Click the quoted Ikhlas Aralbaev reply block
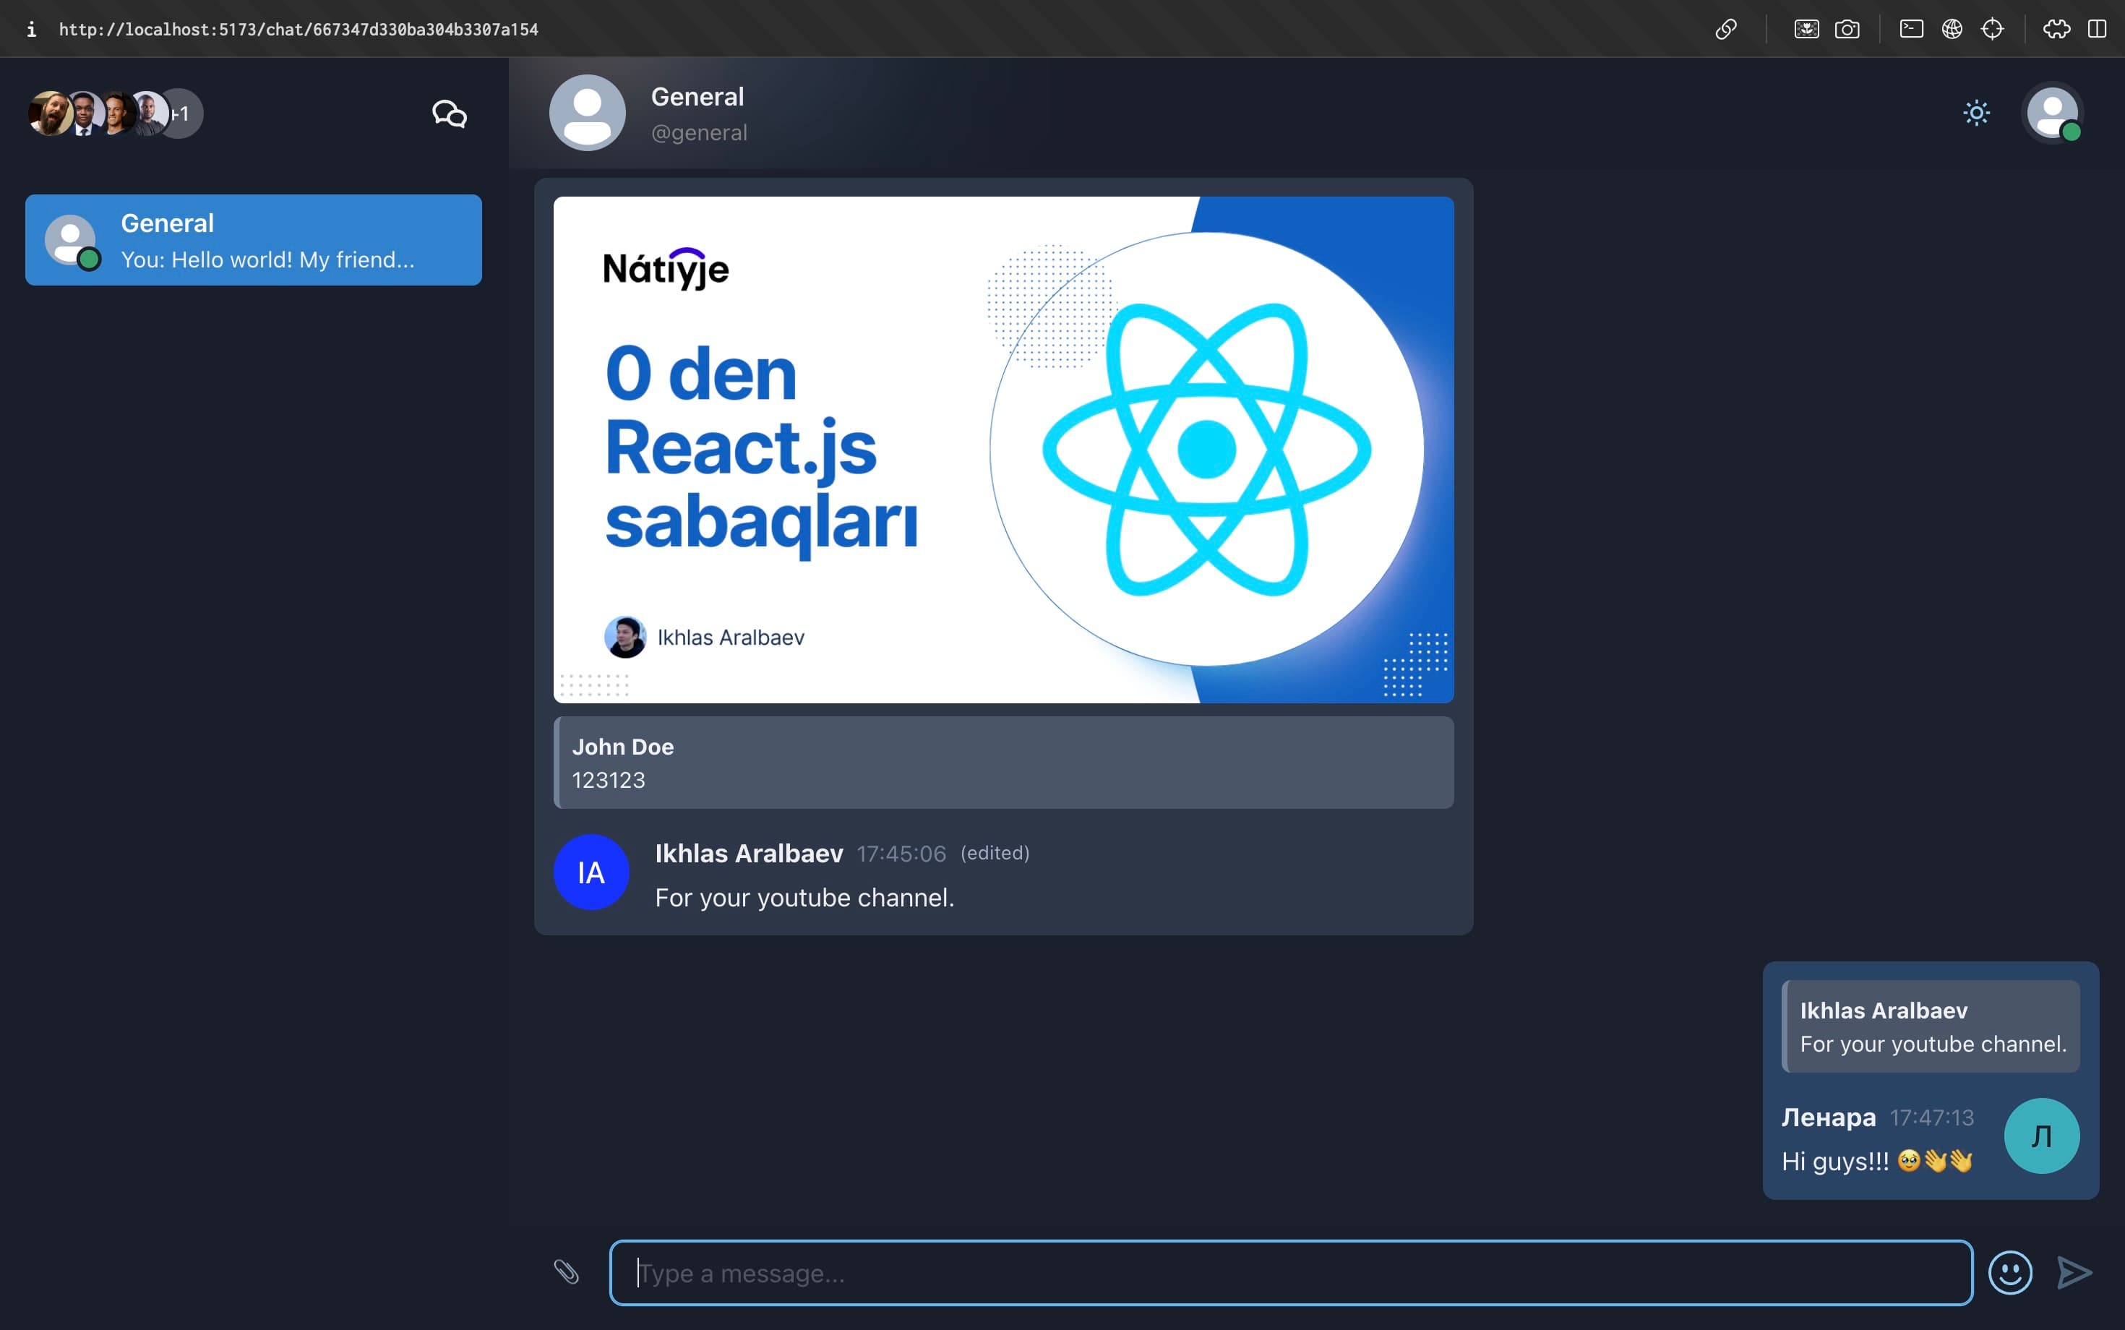The width and height of the screenshot is (2125, 1330). tap(1931, 1026)
